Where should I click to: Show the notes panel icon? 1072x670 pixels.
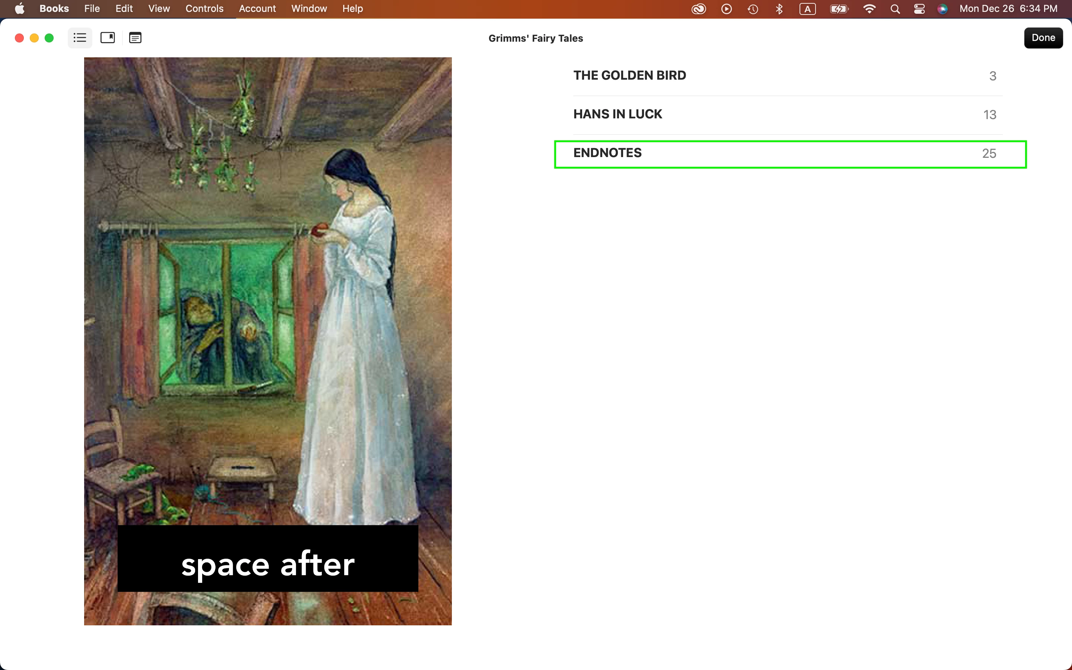[135, 38]
